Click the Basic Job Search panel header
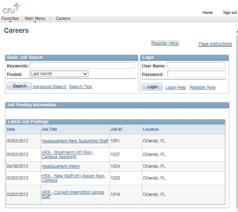 coord(71,57)
